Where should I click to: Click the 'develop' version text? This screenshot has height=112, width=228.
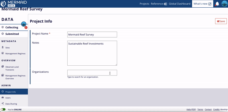point(224,109)
